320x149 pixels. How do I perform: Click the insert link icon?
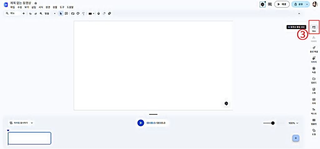pos(109,14)
